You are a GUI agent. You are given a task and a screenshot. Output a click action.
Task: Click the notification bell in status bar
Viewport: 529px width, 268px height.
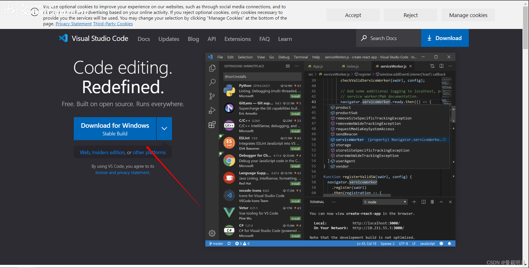tap(450, 244)
